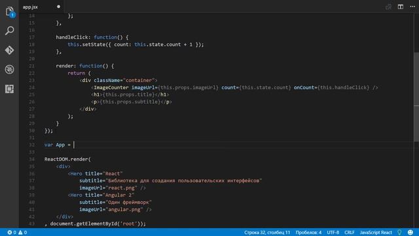Image resolution: width=419 pixels, height=236 pixels.
Task: Click the 'handleClick' identifier on line 17
Action: point(71,37)
